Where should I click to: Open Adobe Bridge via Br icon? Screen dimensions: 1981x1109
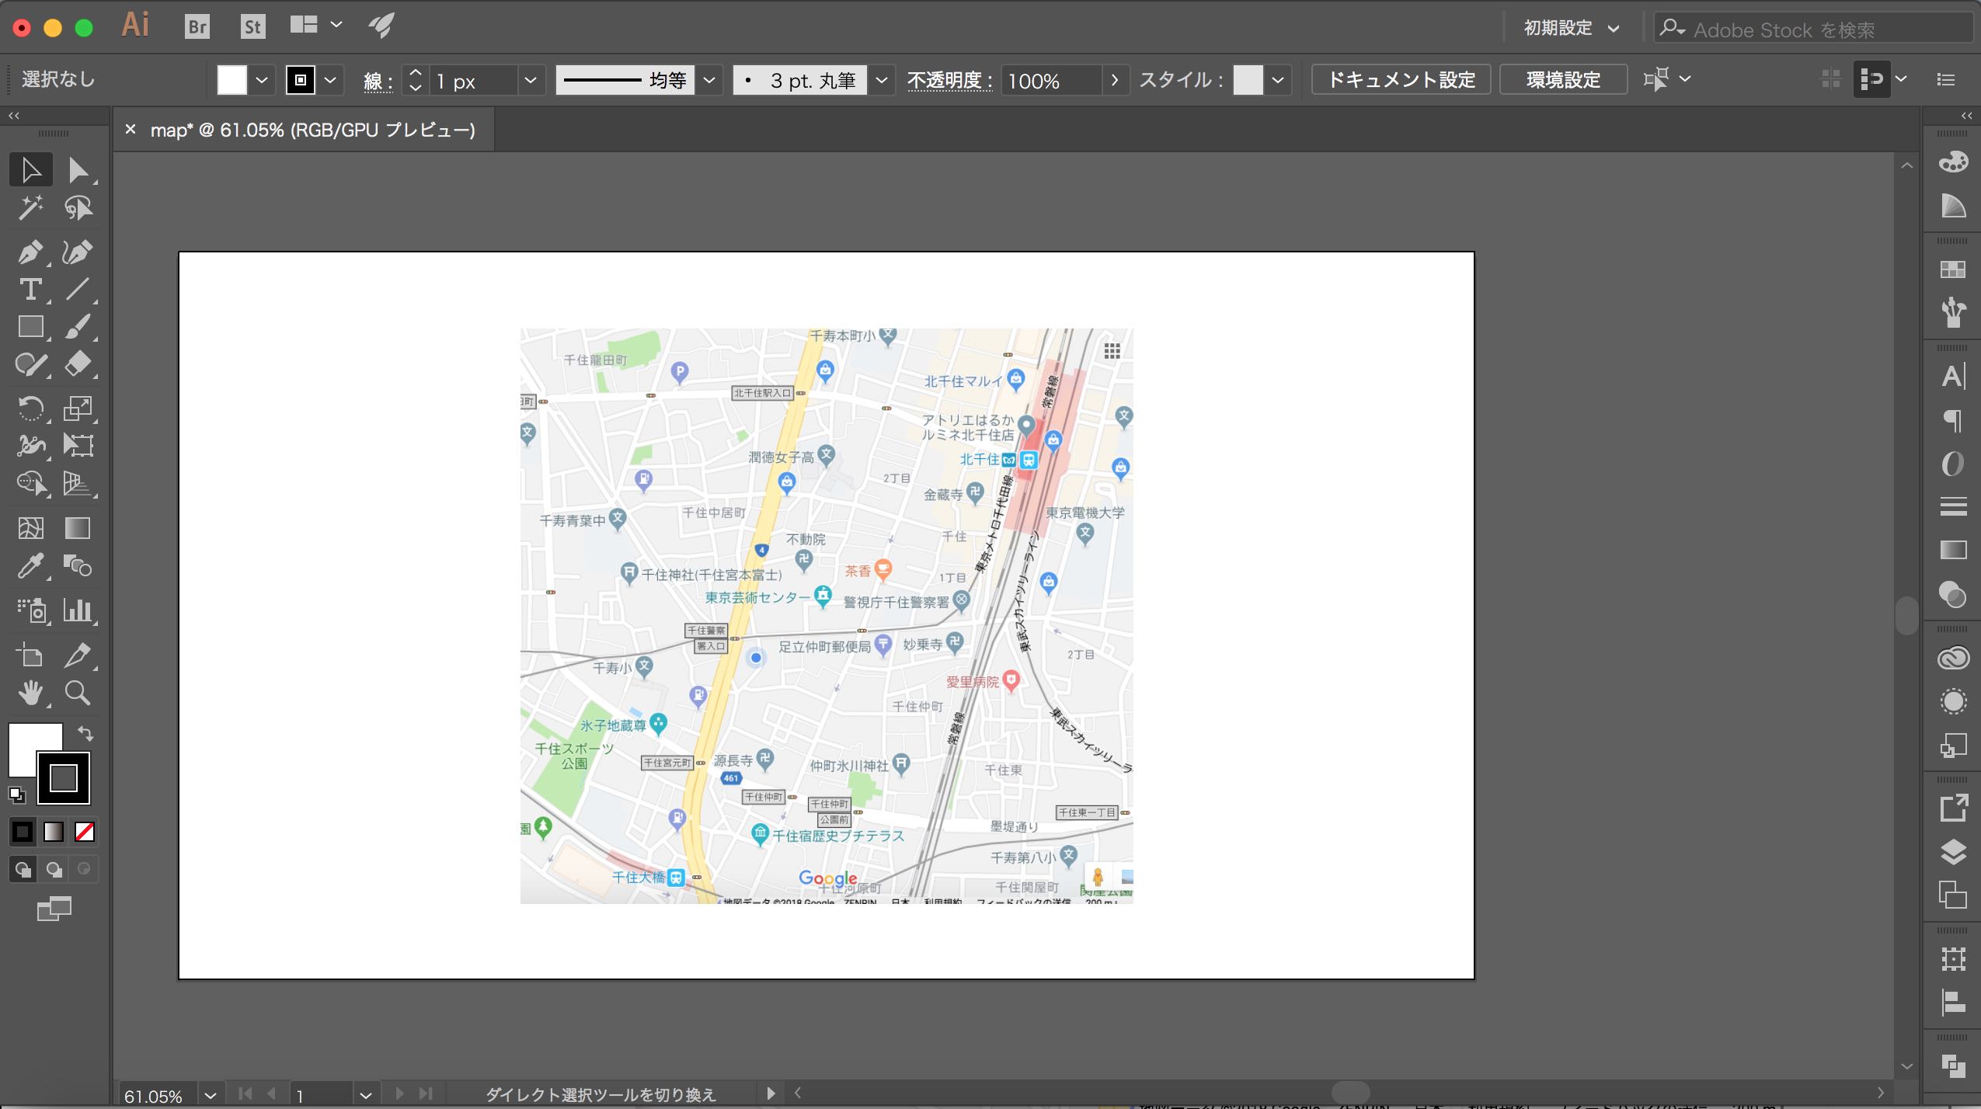[197, 26]
